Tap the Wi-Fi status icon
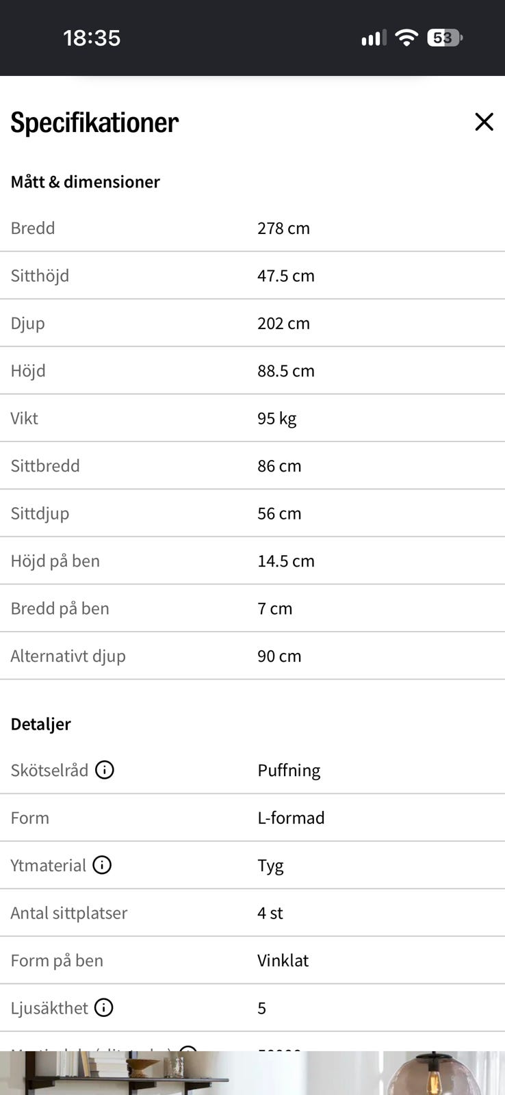 (x=406, y=38)
